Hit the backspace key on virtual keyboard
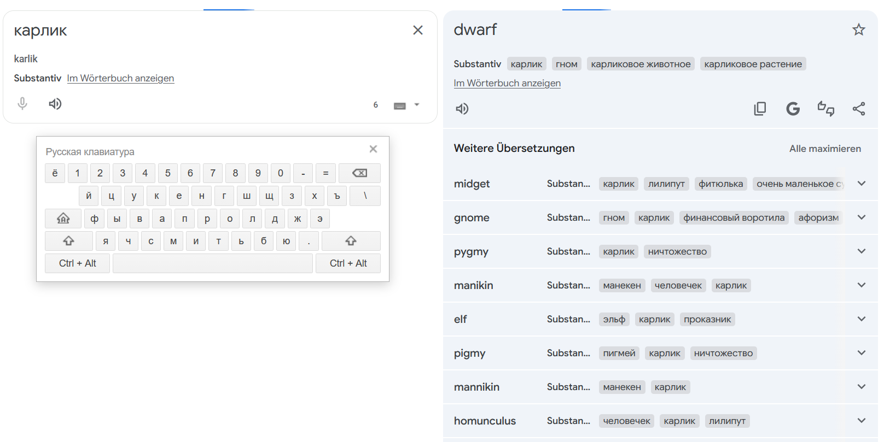Viewport: 884px width, 442px height. 359,173
